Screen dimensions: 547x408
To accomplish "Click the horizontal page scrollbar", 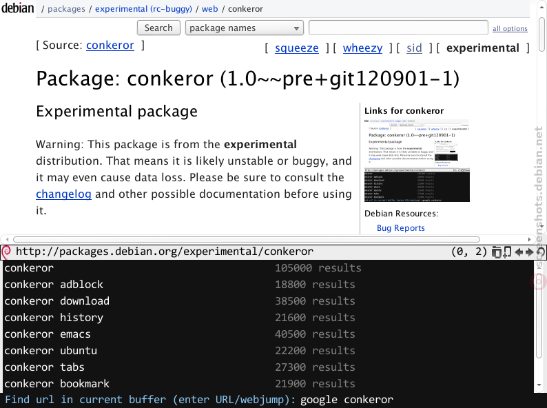I will click(247, 239).
